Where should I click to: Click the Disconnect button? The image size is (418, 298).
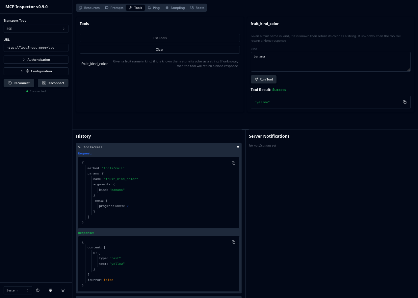(x=53, y=83)
